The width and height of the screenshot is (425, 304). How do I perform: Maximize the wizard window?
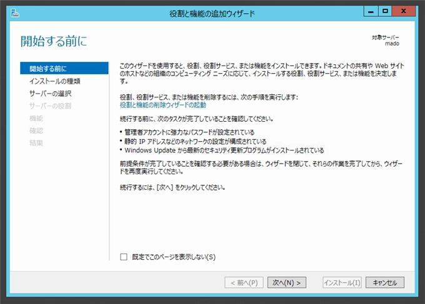pyautogui.click(x=385, y=11)
